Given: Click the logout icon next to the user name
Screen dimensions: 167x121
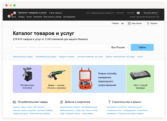Looking at the screenshot, I should point(158,17).
